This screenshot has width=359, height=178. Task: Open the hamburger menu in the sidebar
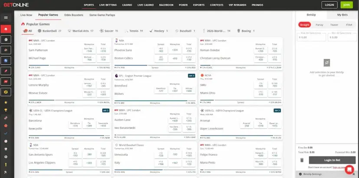pyautogui.click(x=6, y=18)
